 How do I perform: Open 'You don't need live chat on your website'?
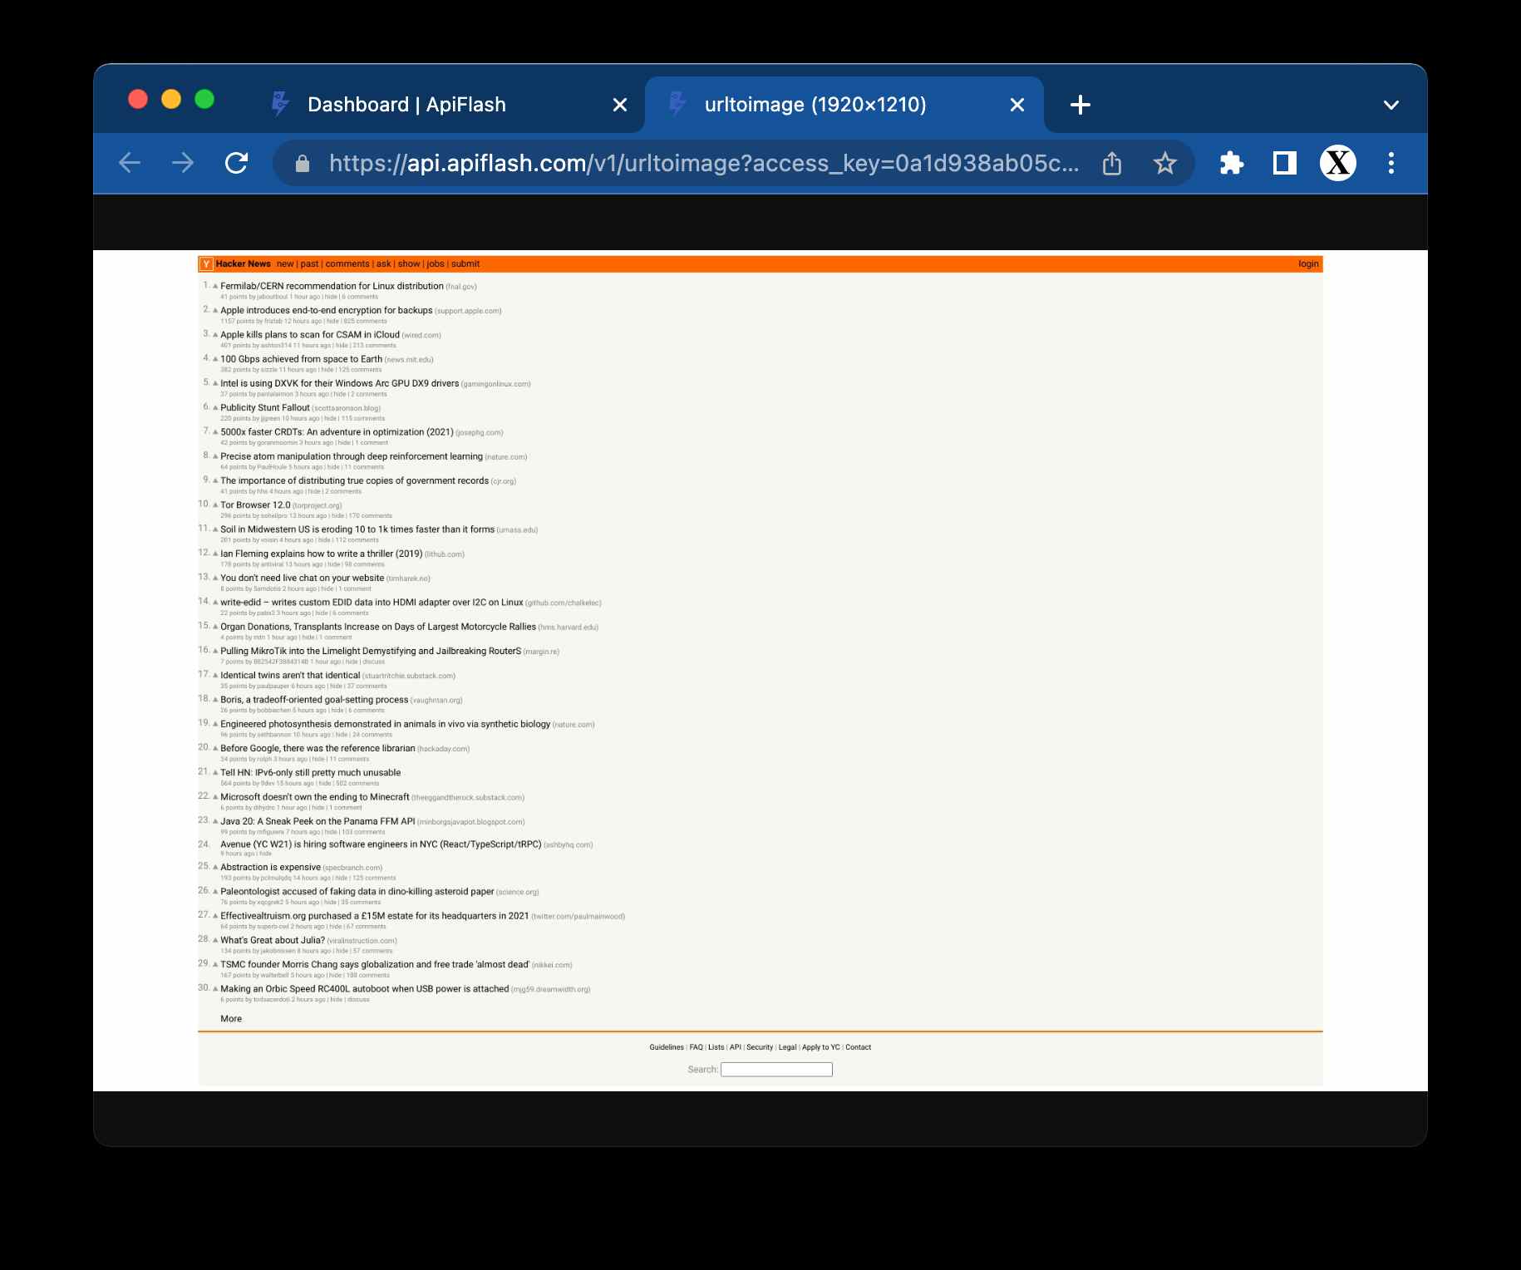pyautogui.click(x=303, y=578)
